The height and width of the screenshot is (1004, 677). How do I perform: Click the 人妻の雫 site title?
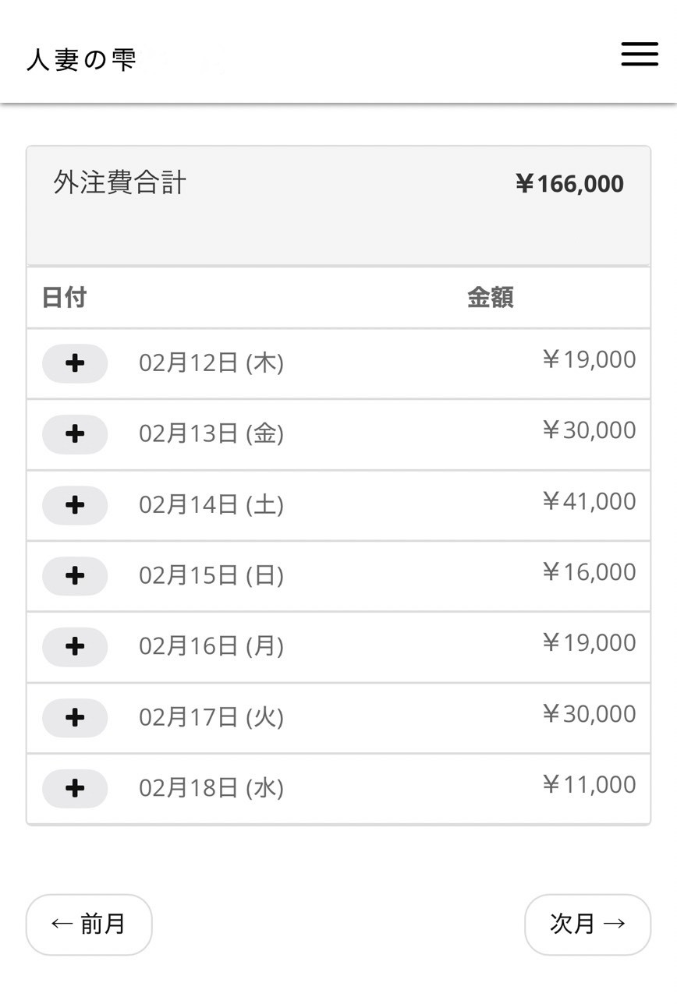pyautogui.click(x=81, y=60)
